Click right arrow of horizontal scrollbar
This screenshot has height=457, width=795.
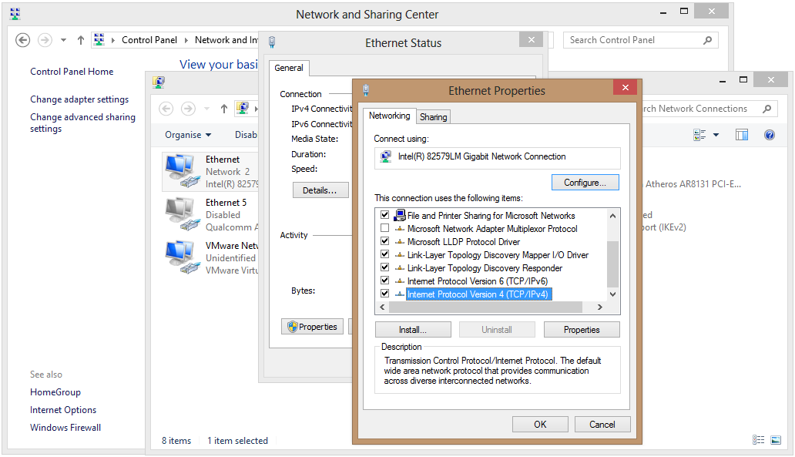point(600,307)
